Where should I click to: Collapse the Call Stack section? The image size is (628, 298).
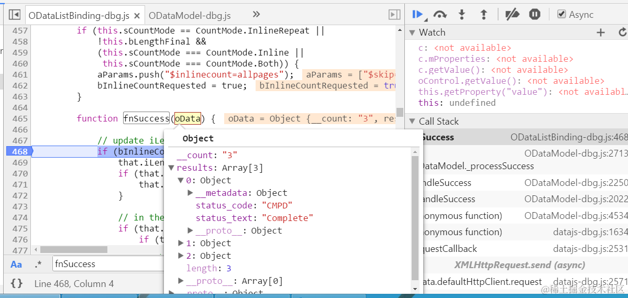(x=412, y=122)
